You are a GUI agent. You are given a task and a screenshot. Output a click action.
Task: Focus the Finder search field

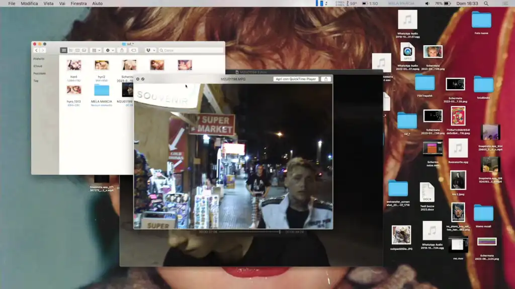click(x=191, y=51)
